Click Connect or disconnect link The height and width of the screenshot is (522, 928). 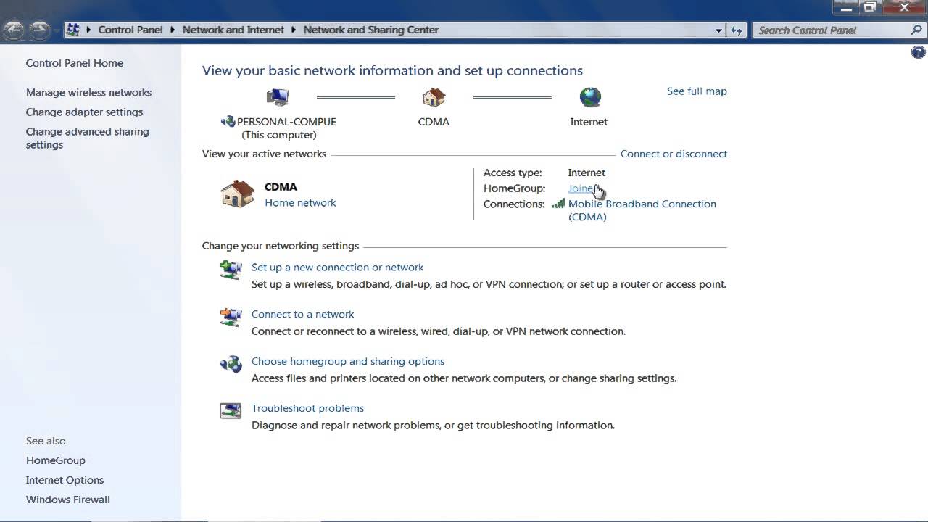pyautogui.click(x=674, y=154)
